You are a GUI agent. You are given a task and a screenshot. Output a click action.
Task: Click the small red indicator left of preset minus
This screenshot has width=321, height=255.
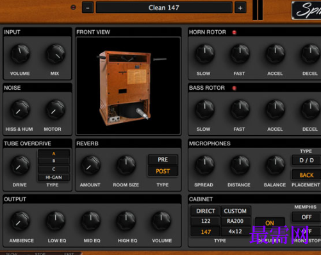[73, 8]
